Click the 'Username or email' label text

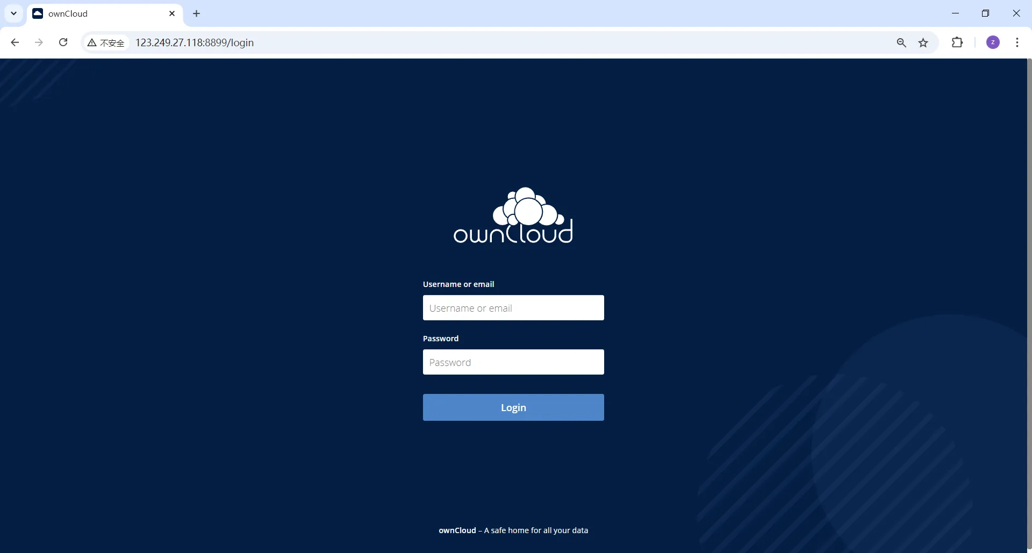(458, 284)
